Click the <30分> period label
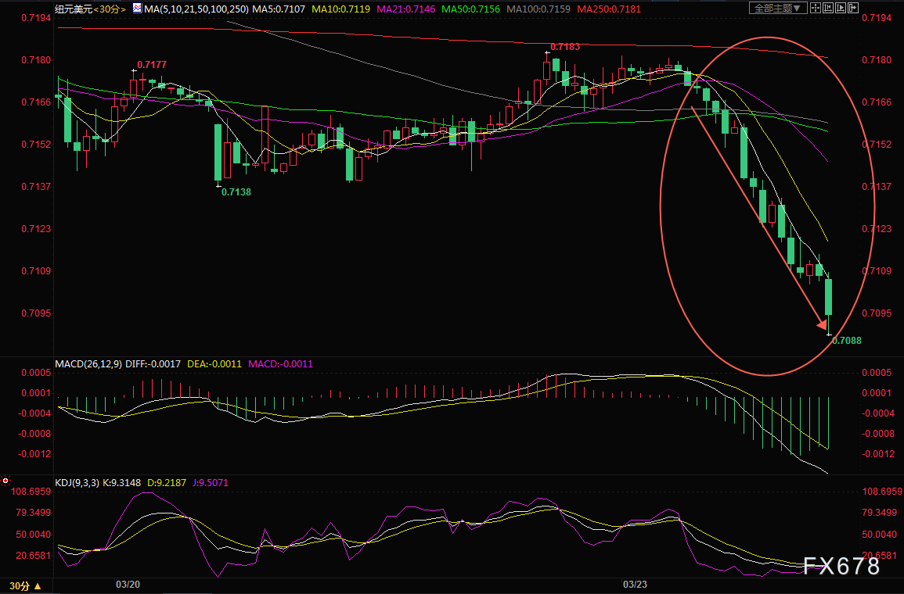904x594 pixels. pyautogui.click(x=110, y=9)
